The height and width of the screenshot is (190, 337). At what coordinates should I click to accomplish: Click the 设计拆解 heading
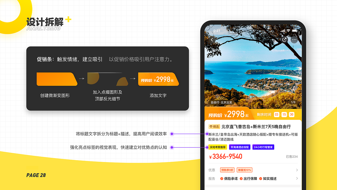[45, 22]
